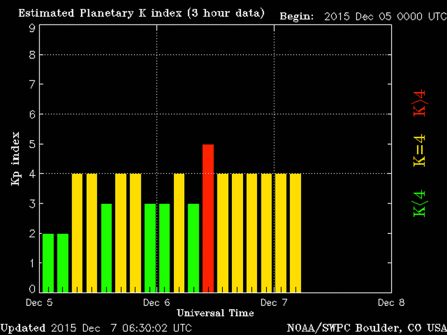Click the red "K>4" legend label

(x=419, y=103)
